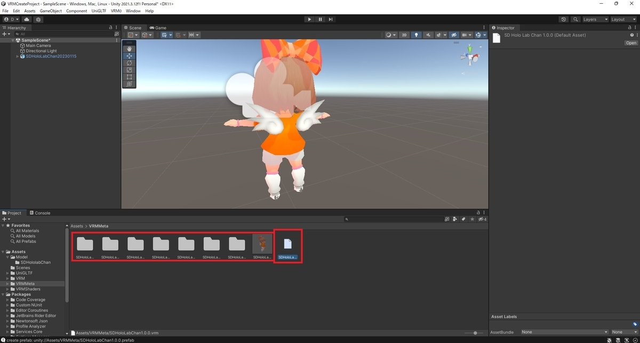Open the Undo History icon
This screenshot has height=343, width=640.
[x=564, y=19]
